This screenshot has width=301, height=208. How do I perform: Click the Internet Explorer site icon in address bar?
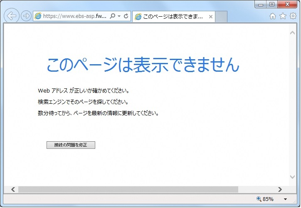tap(38, 16)
